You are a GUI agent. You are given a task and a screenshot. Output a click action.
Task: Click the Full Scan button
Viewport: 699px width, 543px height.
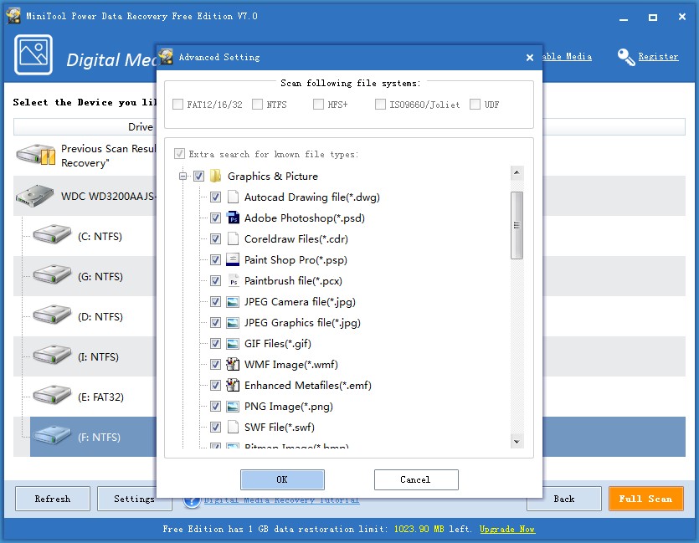[x=646, y=498]
